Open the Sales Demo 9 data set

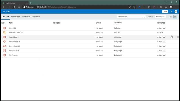click(14, 50)
